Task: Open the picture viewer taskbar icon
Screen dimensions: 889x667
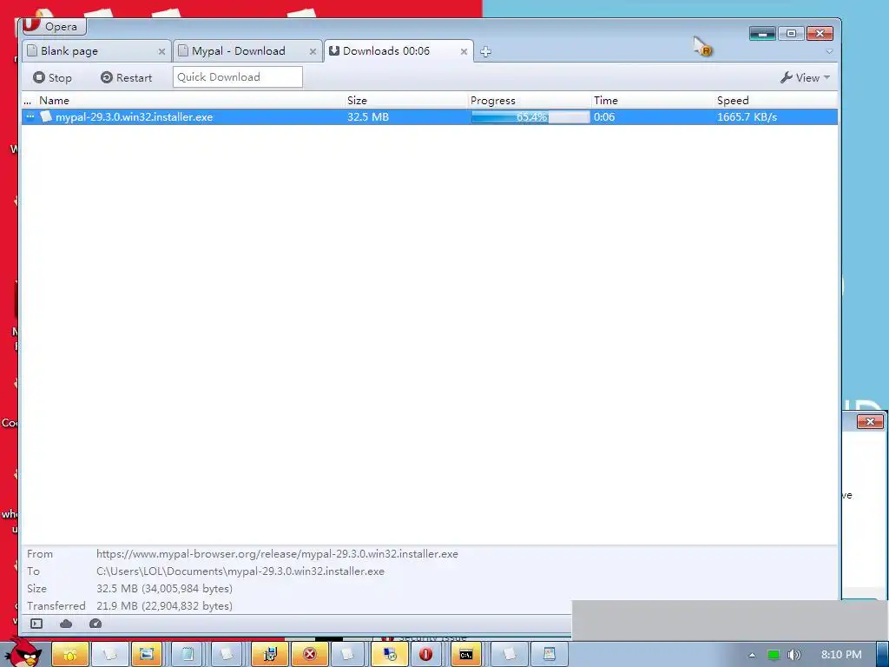Action: point(146,654)
